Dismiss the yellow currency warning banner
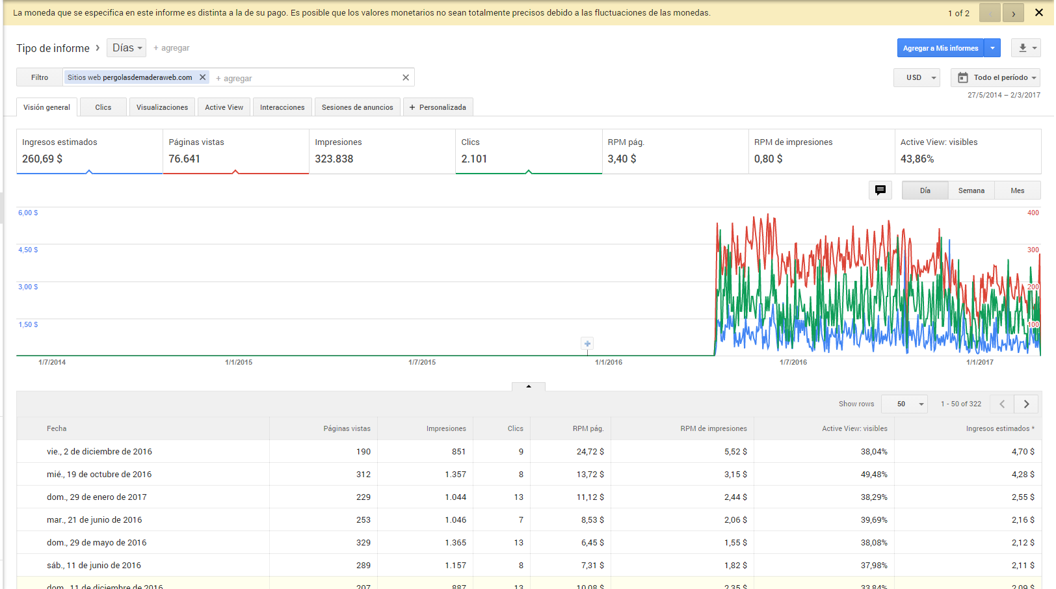Viewport: 1056px width, 589px height. click(1039, 13)
